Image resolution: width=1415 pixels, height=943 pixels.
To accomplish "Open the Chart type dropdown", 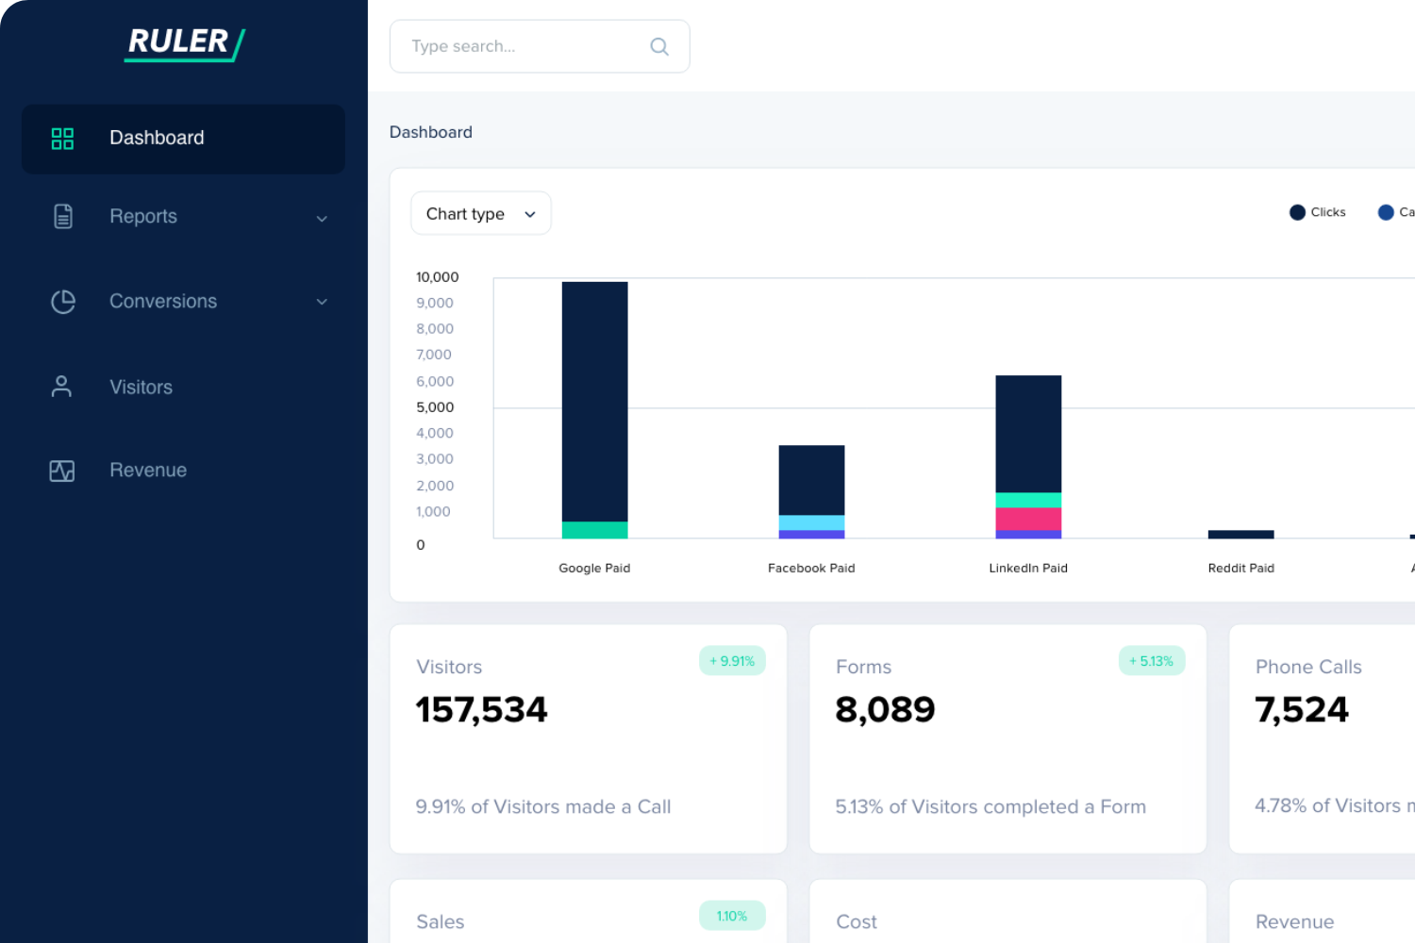I will click(x=480, y=214).
